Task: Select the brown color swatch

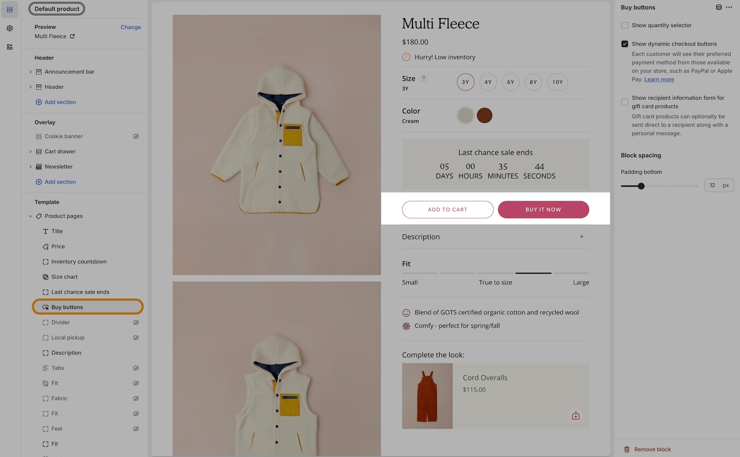Action: pyautogui.click(x=484, y=115)
